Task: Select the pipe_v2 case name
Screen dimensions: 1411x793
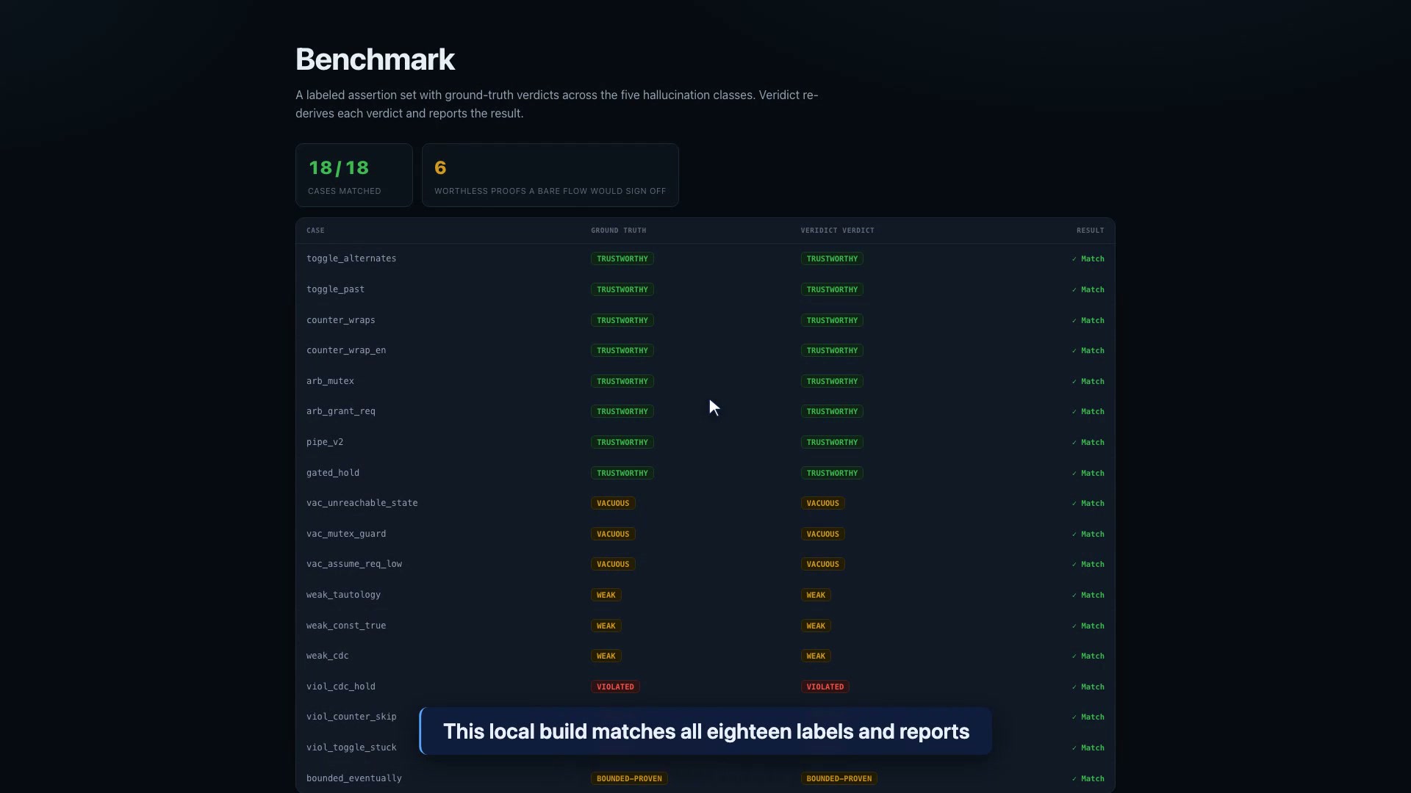Action: click(325, 442)
